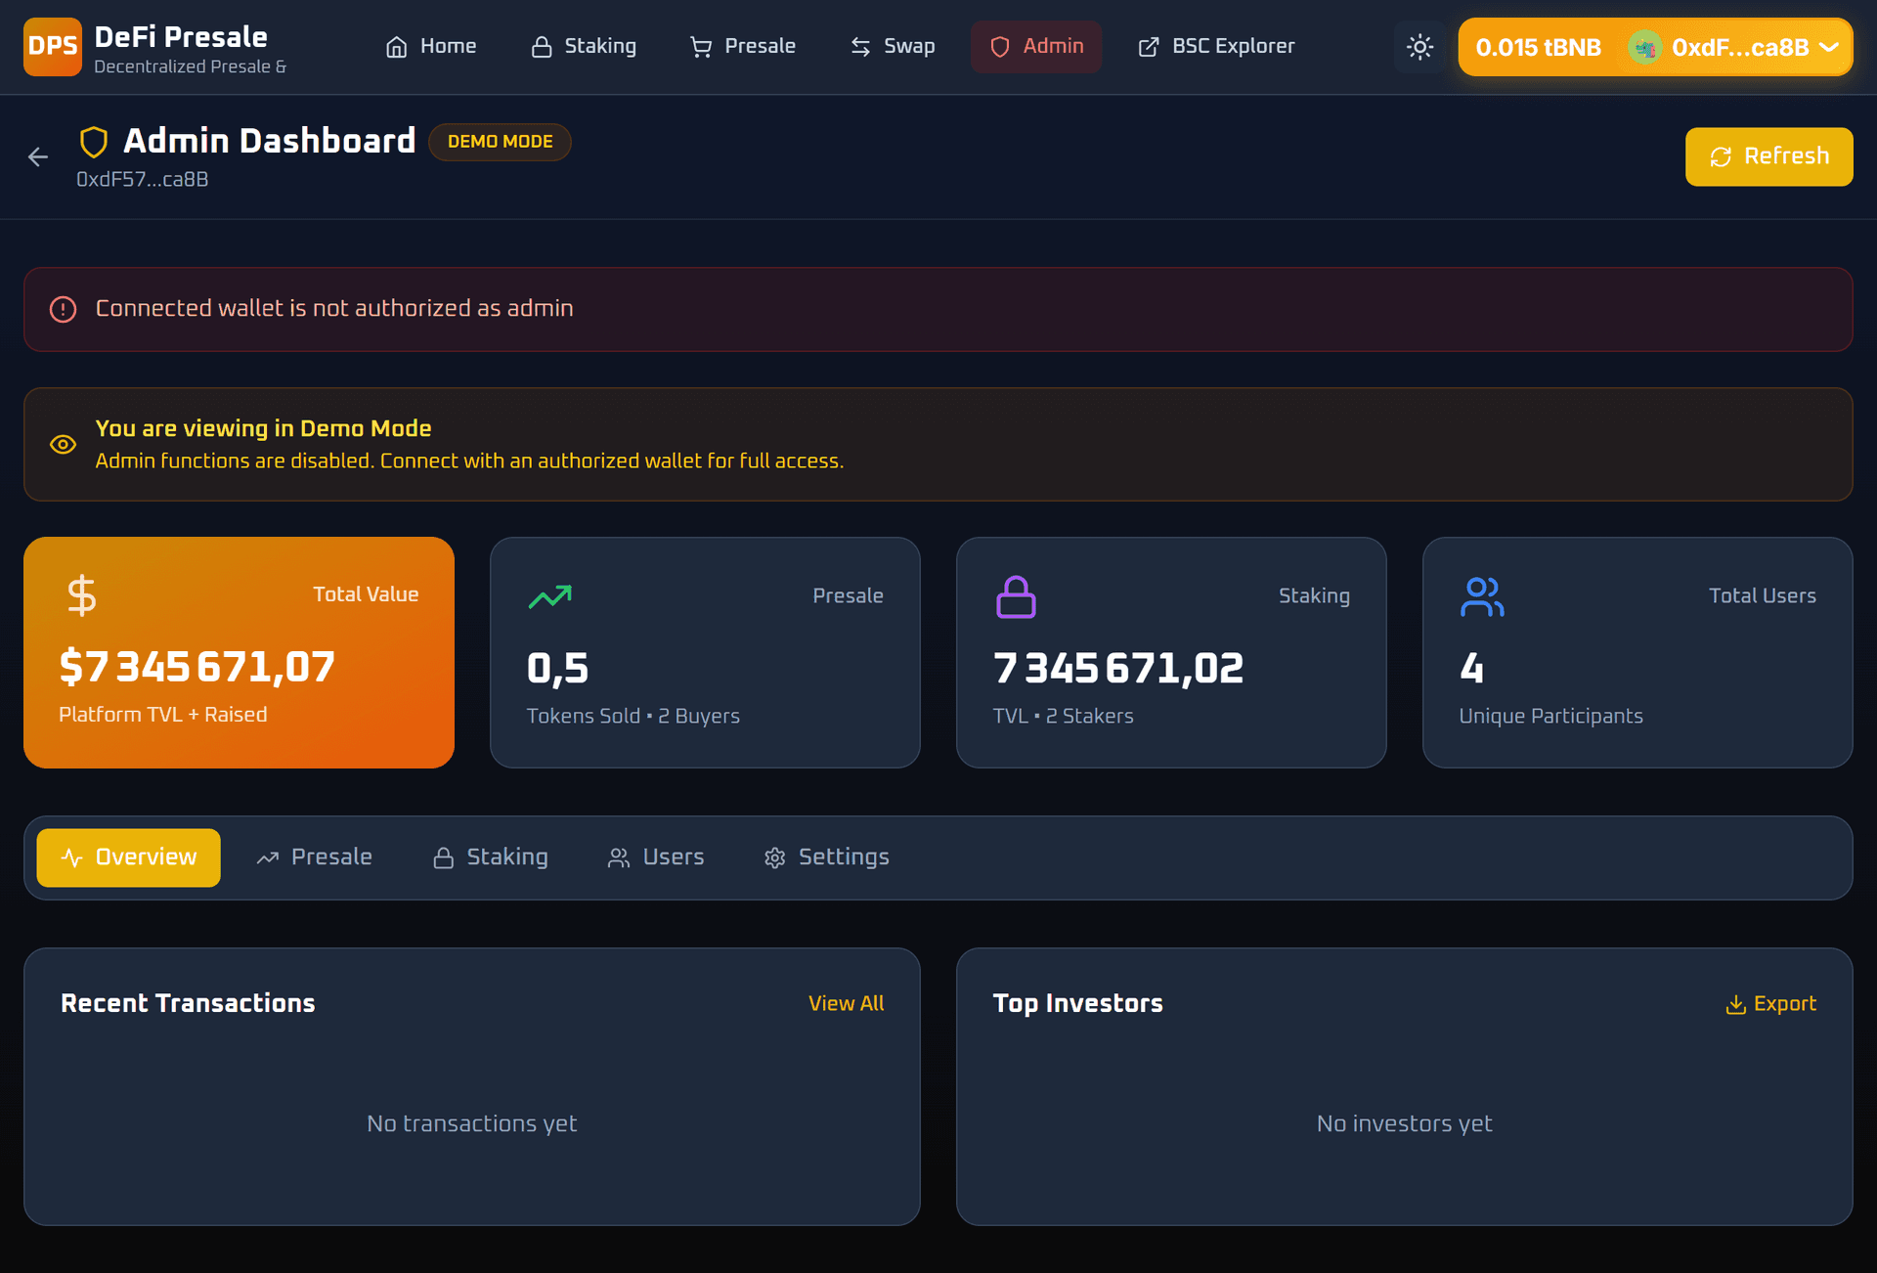Image resolution: width=1877 pixels, height=1273 pixels.
Task: Click the DPS logo icon
Action: click(x=52, y=47)
